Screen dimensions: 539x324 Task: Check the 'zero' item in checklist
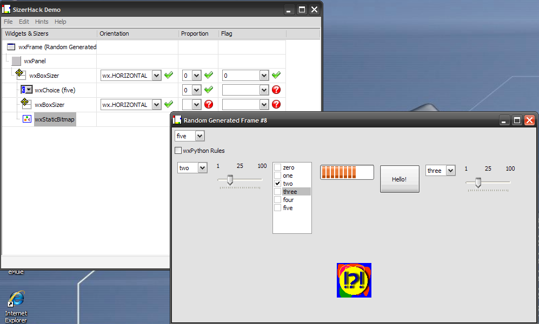[278, 167]
